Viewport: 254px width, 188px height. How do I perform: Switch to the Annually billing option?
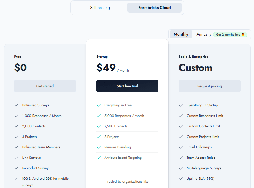203,34
